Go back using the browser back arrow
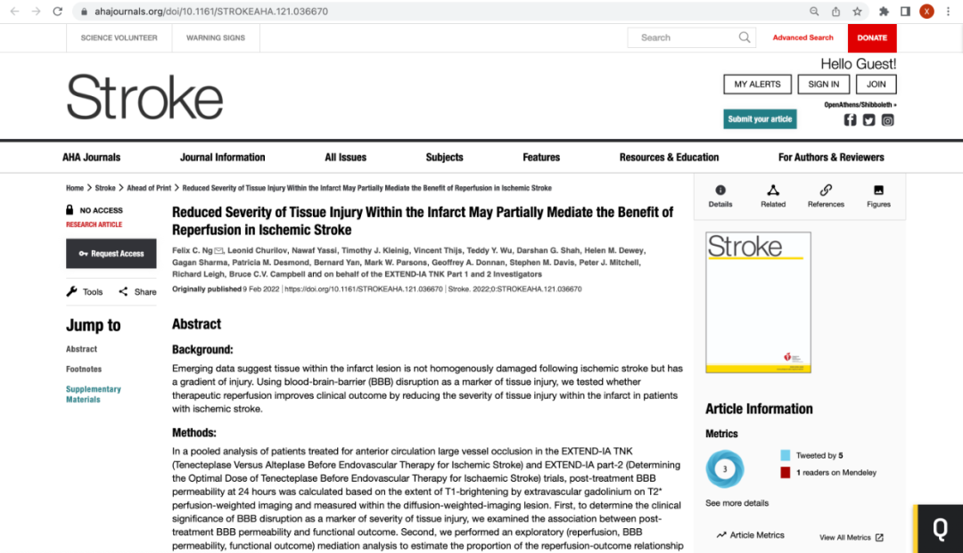 [15, 11]
